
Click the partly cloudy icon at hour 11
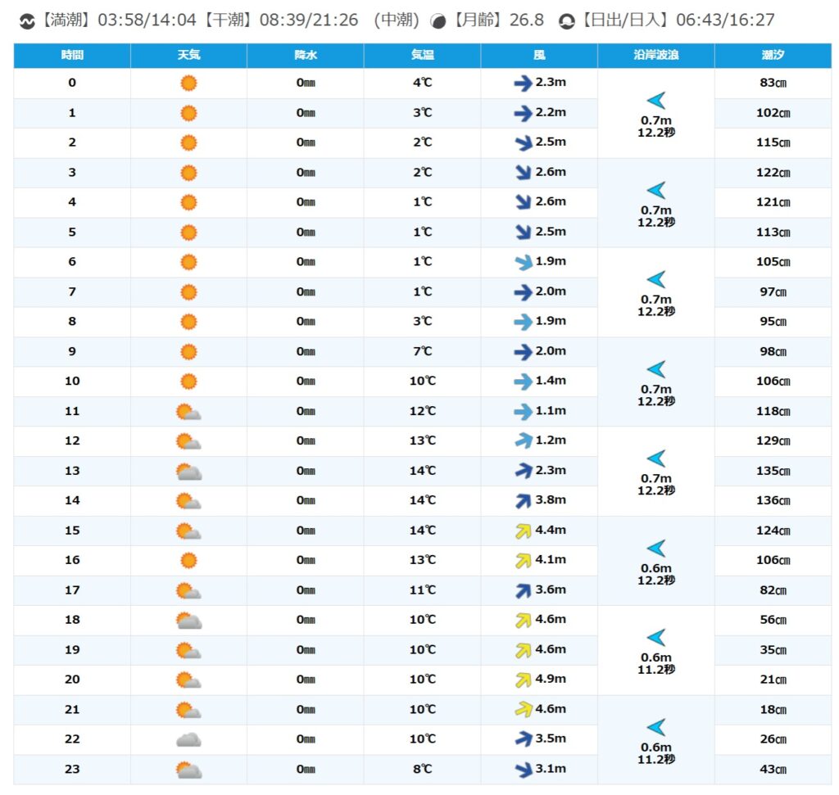pos(188,412)
